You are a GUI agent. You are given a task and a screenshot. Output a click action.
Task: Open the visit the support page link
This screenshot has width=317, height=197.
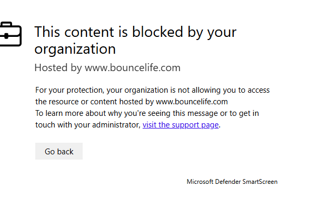click(x=181, y=125)
